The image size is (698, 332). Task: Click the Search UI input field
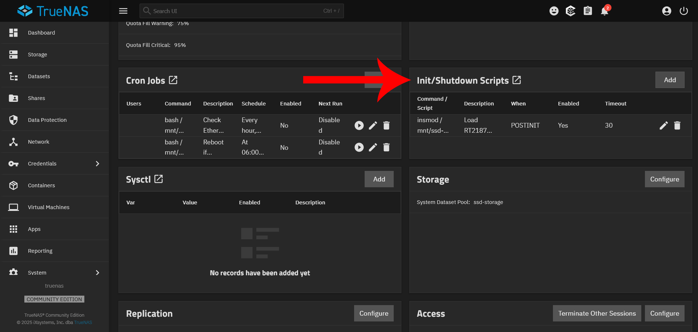point(242,11)
